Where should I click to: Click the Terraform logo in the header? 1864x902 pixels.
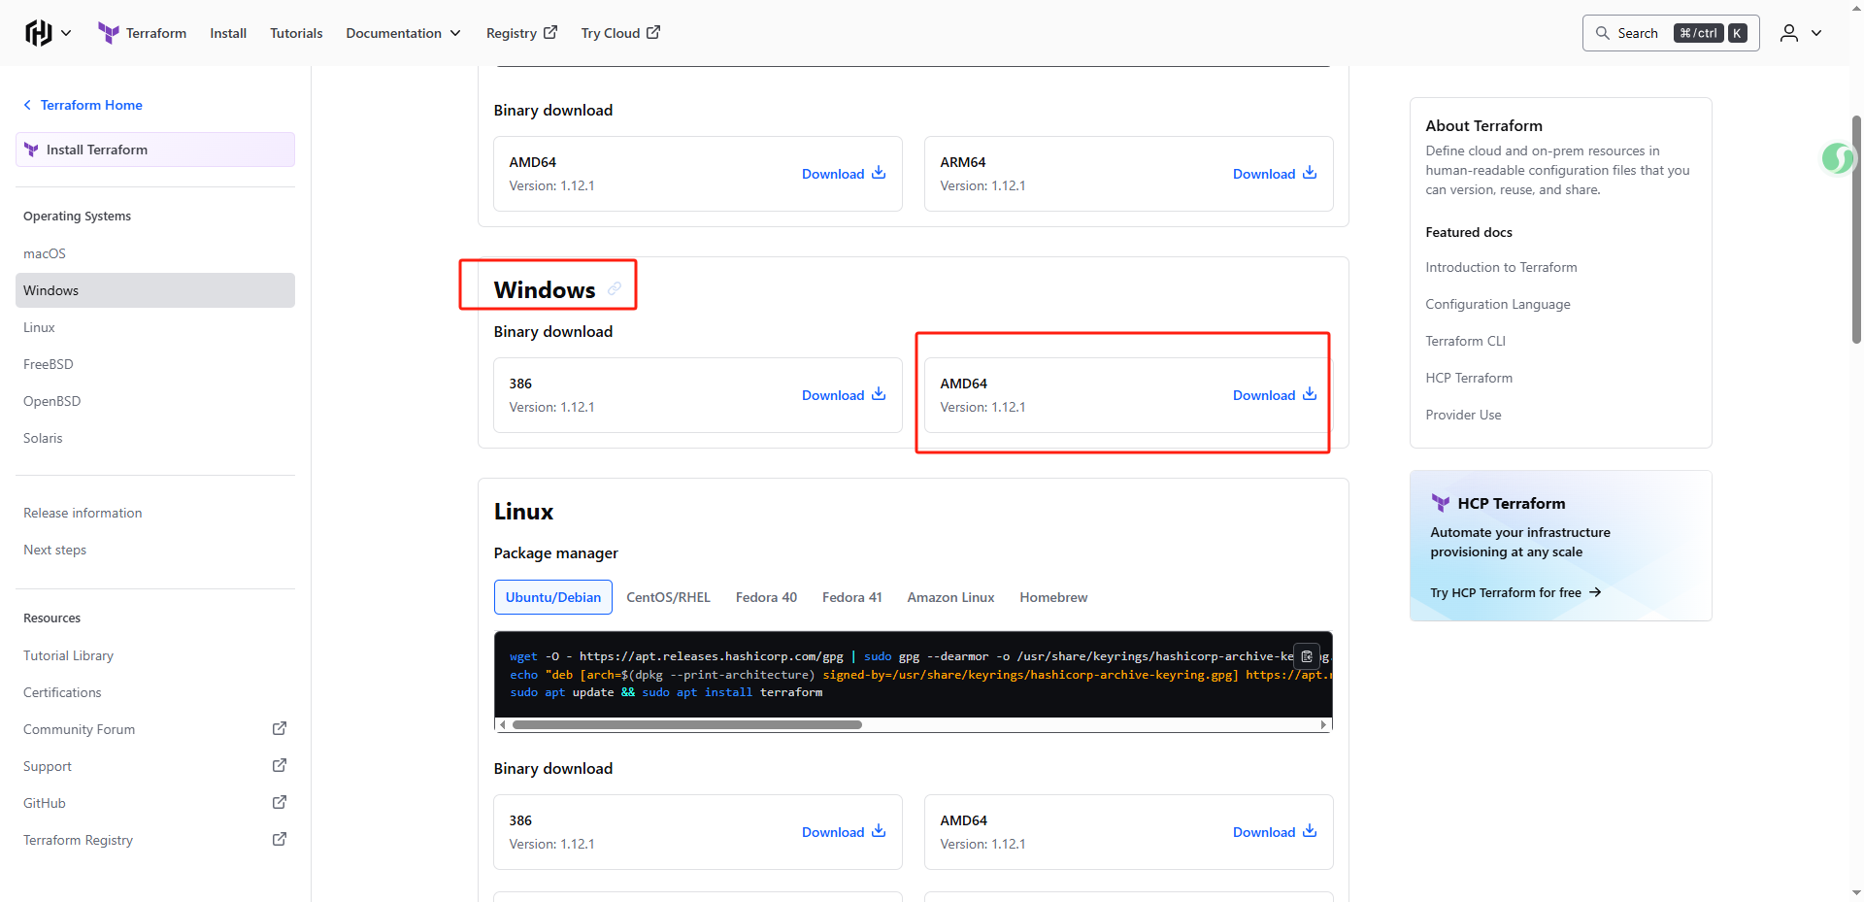(x=142, y=33)
